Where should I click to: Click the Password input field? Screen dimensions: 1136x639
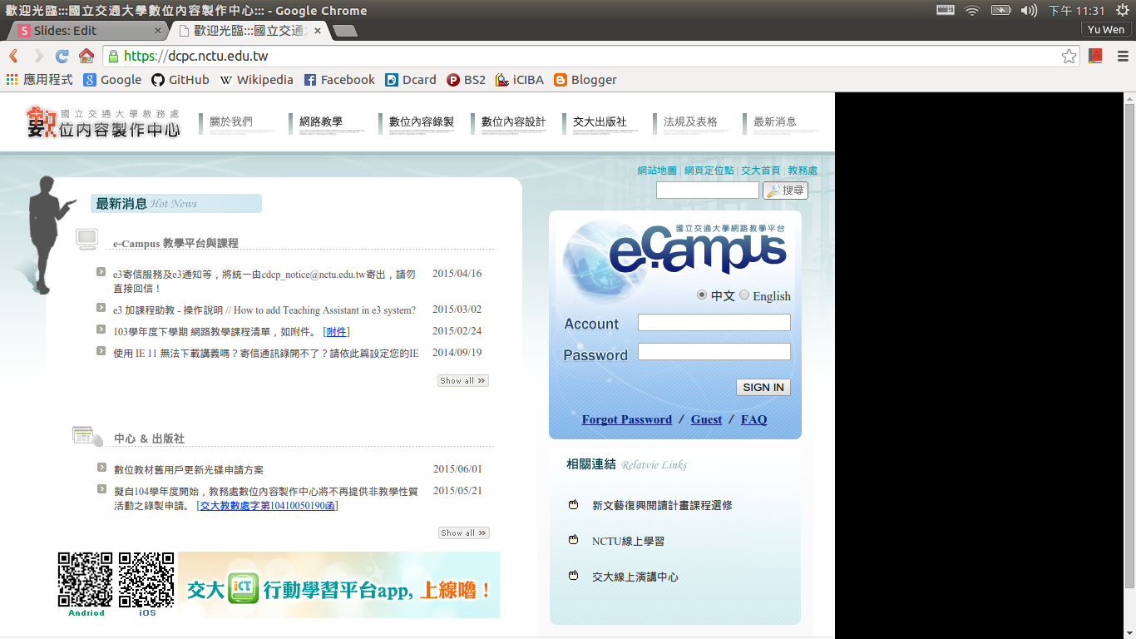(714, 352)
